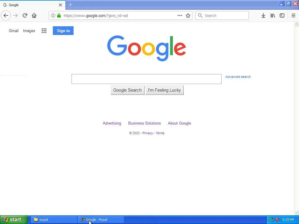Open the Google apps grid
The width and height of the screenshot is (299, 224).
[44, 31]
